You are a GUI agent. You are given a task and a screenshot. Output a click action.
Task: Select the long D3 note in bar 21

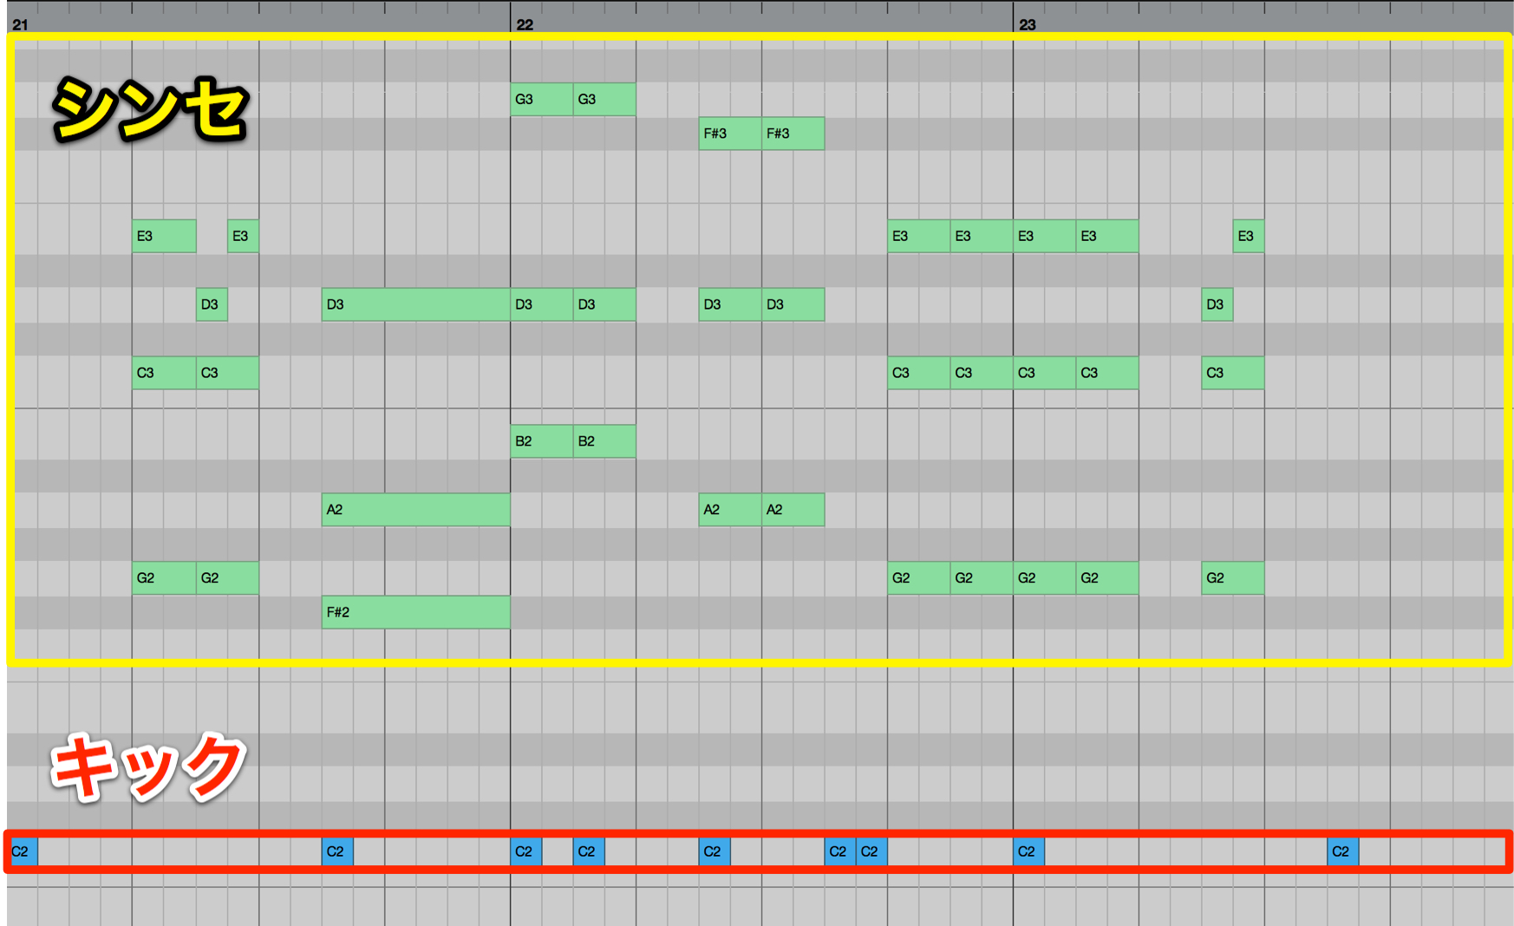(416, 304)
